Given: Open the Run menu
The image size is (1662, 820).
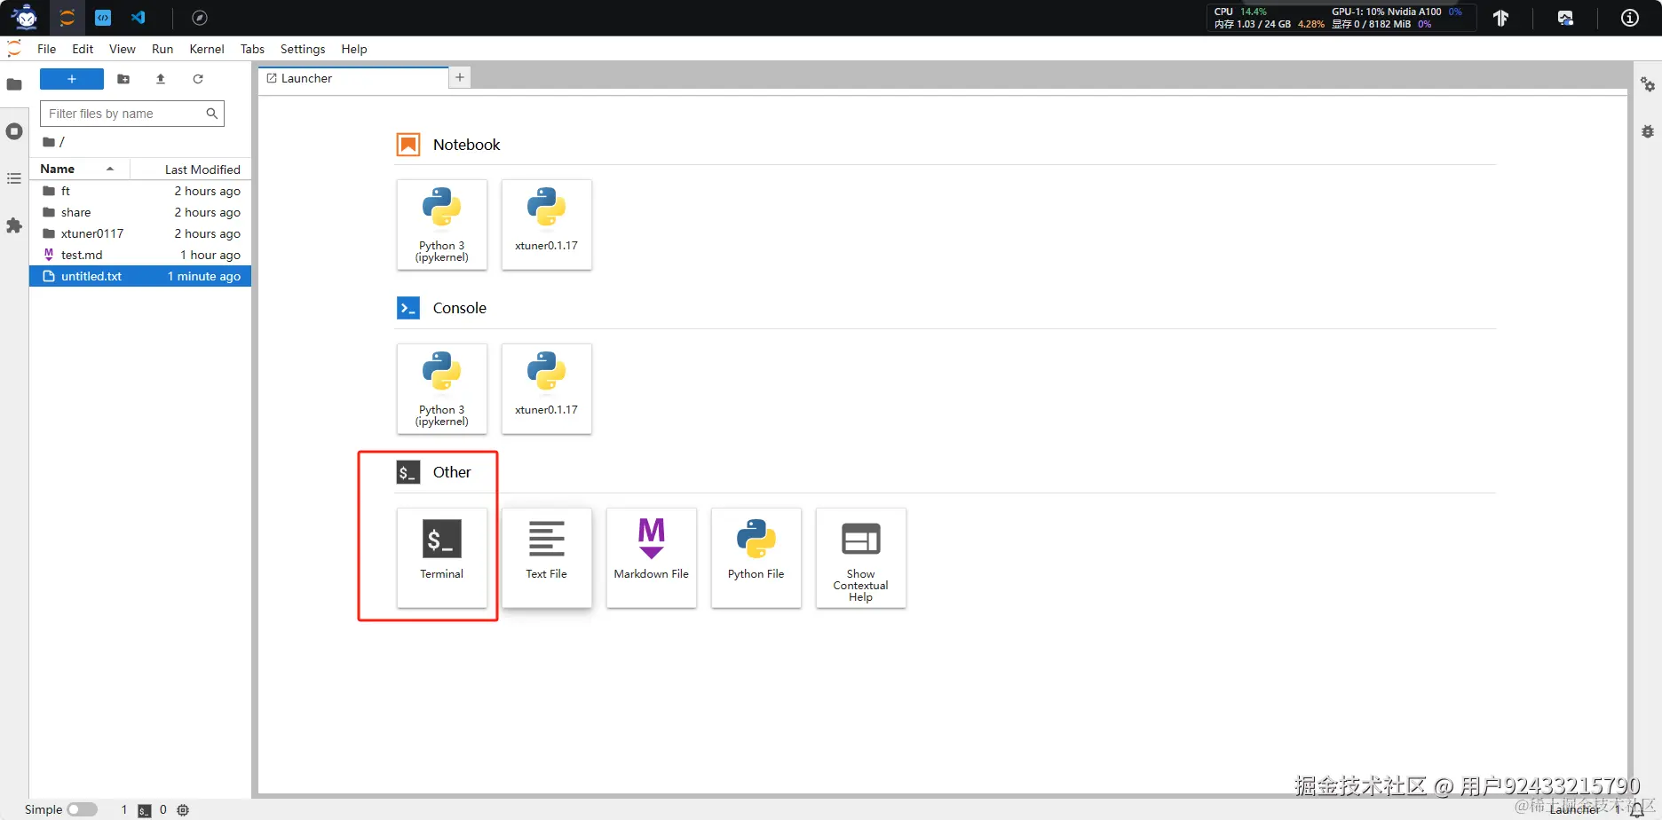Looking at the screenshot, I should tap(162, 49).
